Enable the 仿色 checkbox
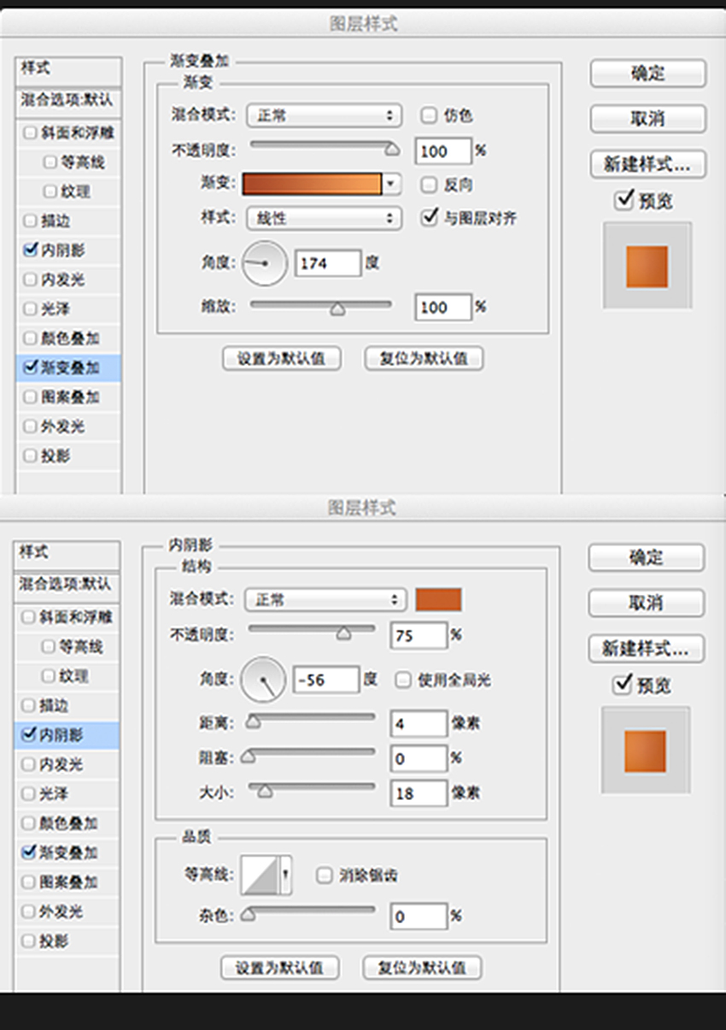The image size is (726, 1030). click(429, 115)
